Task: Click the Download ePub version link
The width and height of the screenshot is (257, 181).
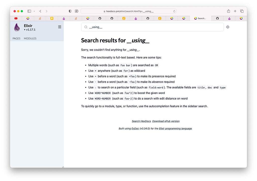Action: click(x=166, y=121)
